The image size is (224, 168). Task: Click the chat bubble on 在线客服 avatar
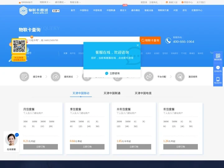click(x=17, y=135)
